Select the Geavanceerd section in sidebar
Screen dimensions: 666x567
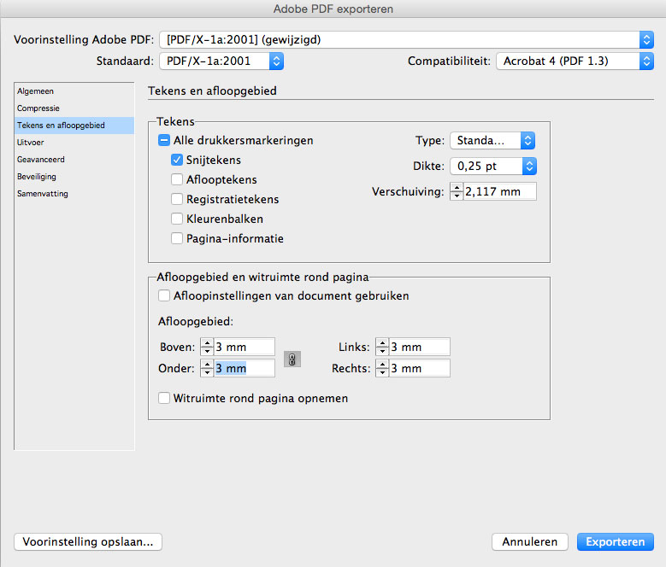coord(74,160)
